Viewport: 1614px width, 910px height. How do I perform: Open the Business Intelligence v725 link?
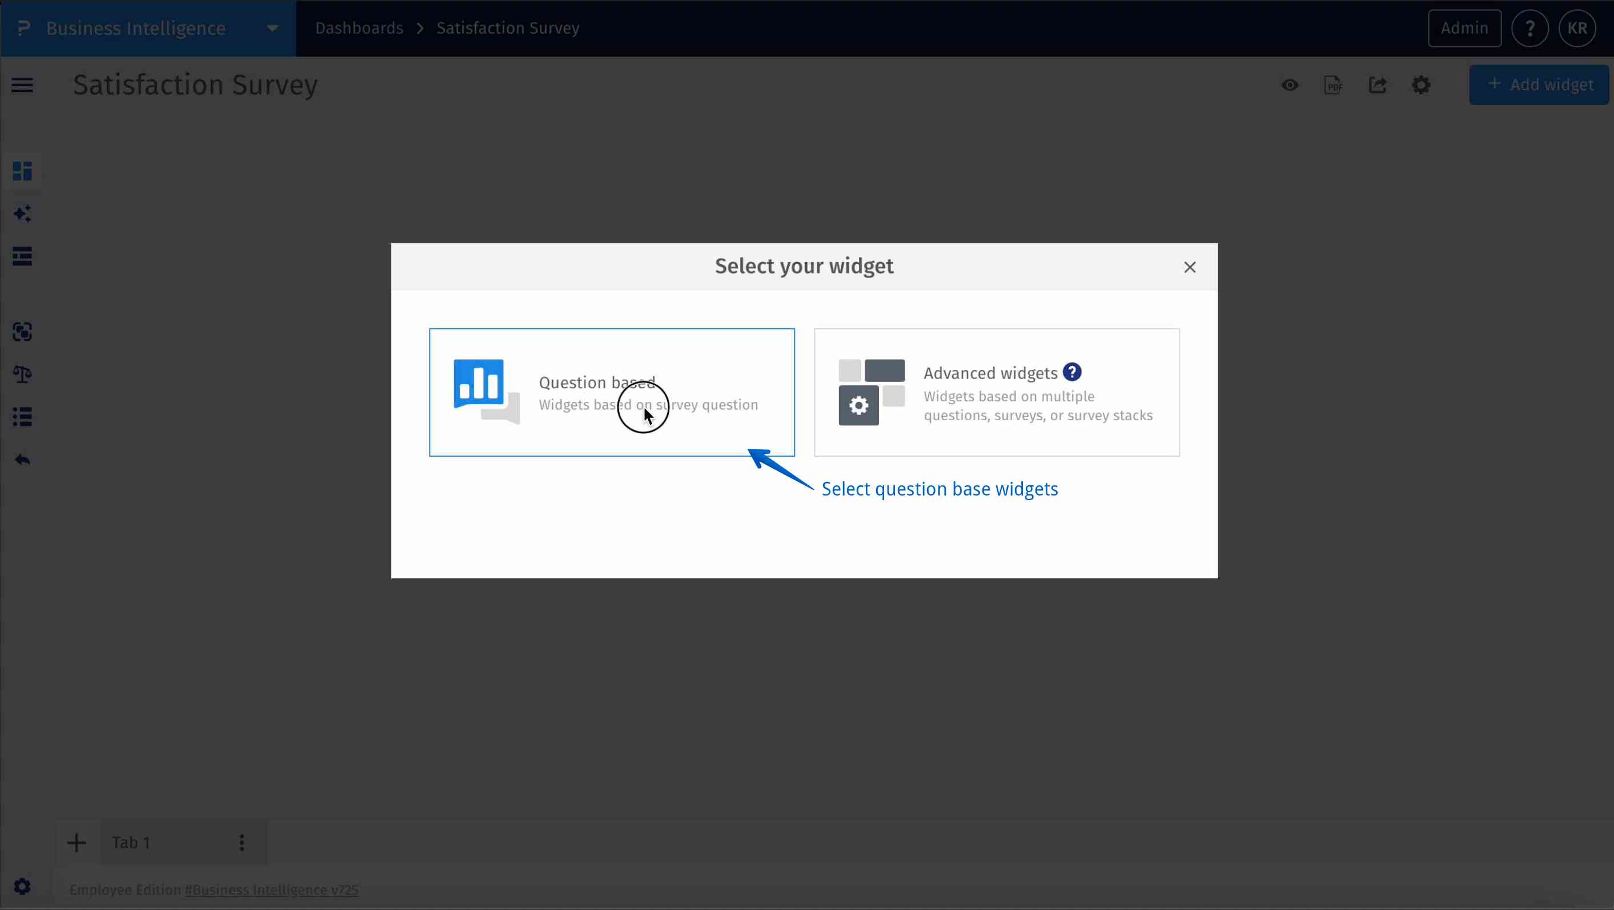pos(271,890)
